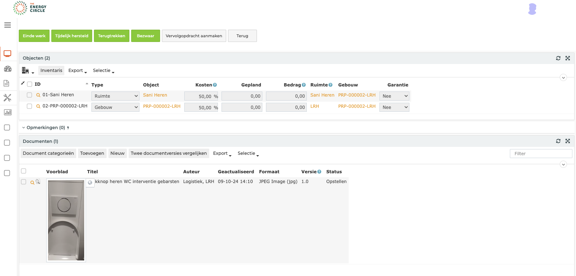Open the Selectie menu in Documenten
Screen dimensions: 576x276
[x=248, y=153]
